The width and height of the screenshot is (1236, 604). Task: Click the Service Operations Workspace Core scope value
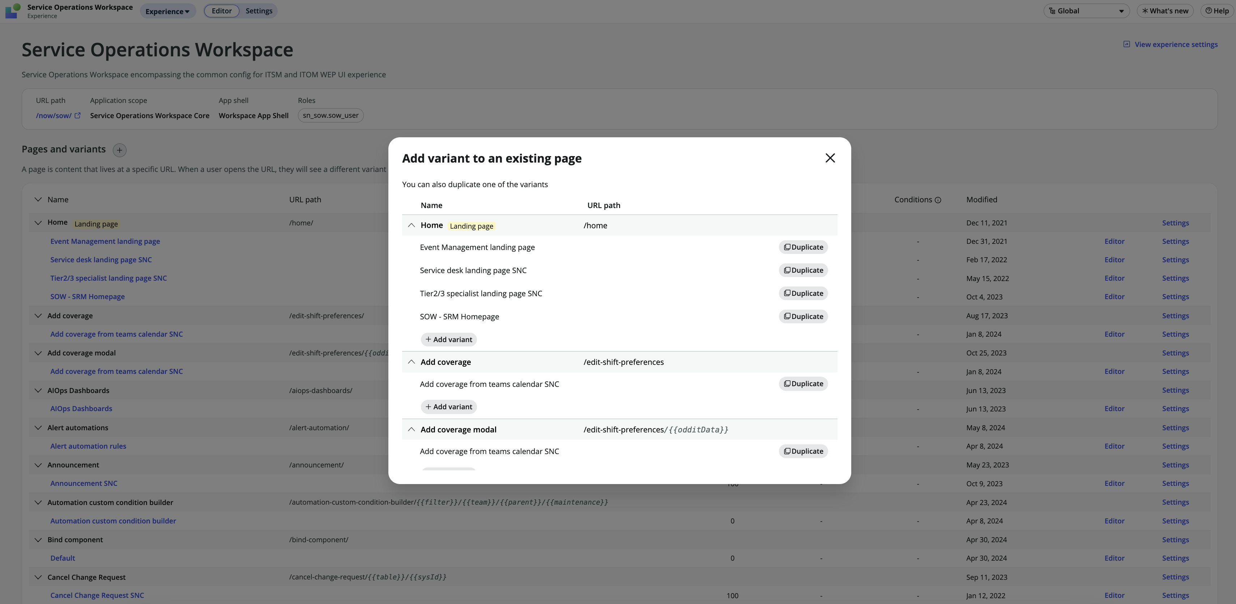(150, 116)
